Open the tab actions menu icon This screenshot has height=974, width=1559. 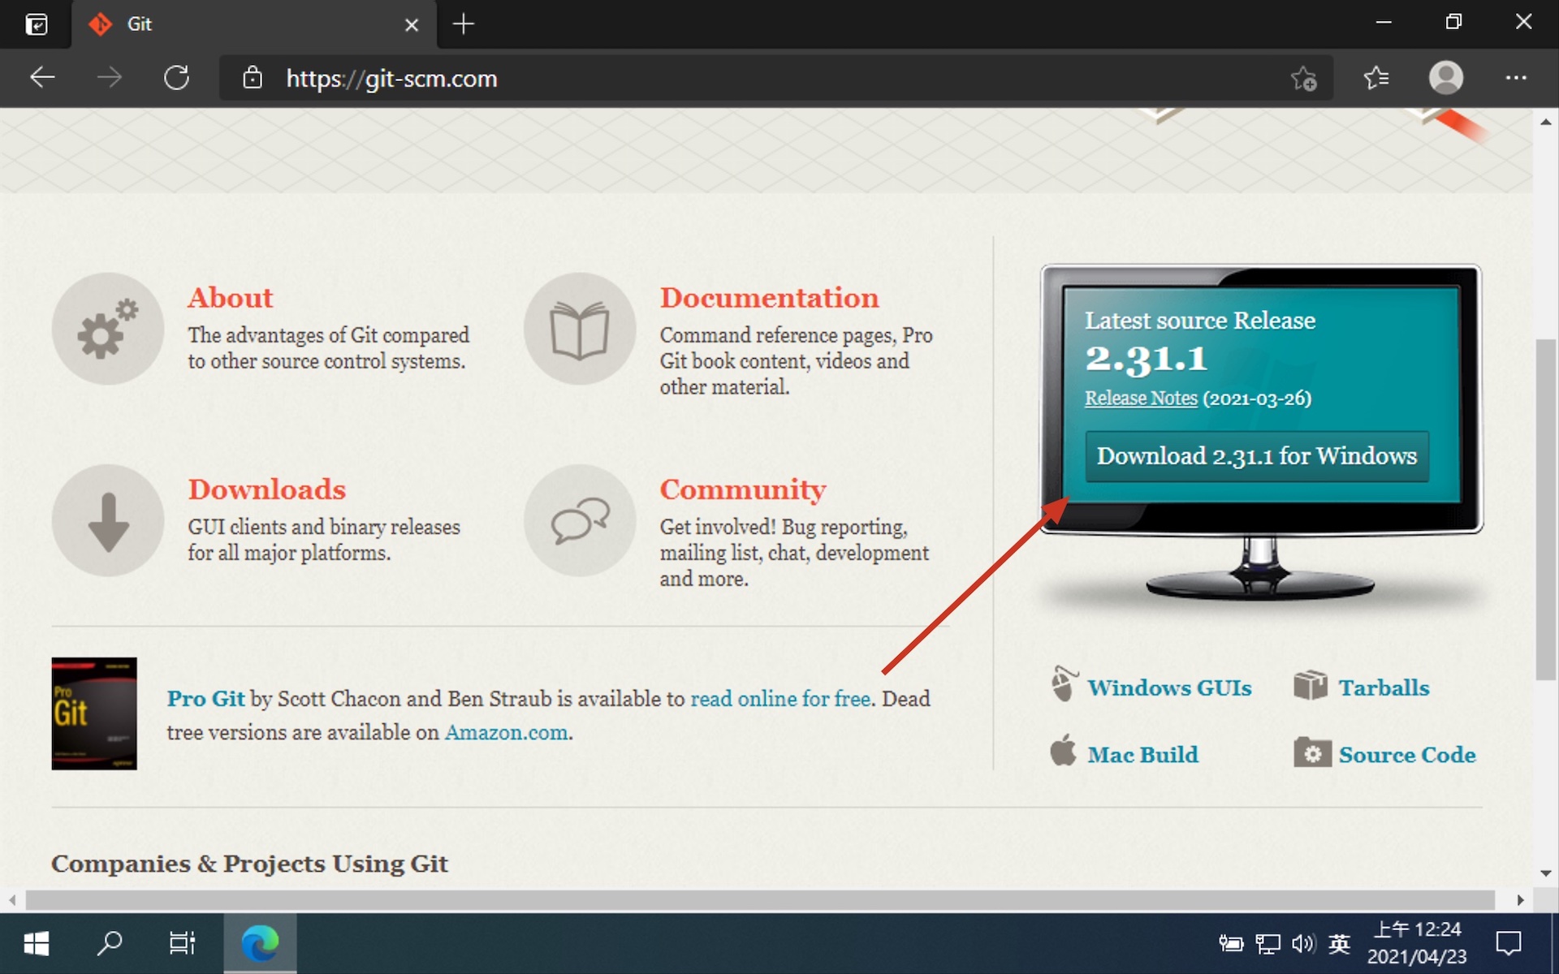point(37,24)
